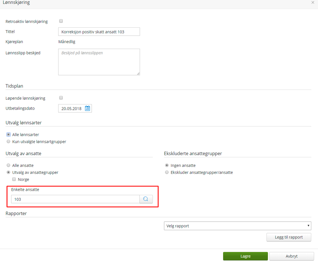This screenshot has width=318, height=264.
Task: Click the Månedlig kjøreplan value
Action: click(x=67, y=42)
